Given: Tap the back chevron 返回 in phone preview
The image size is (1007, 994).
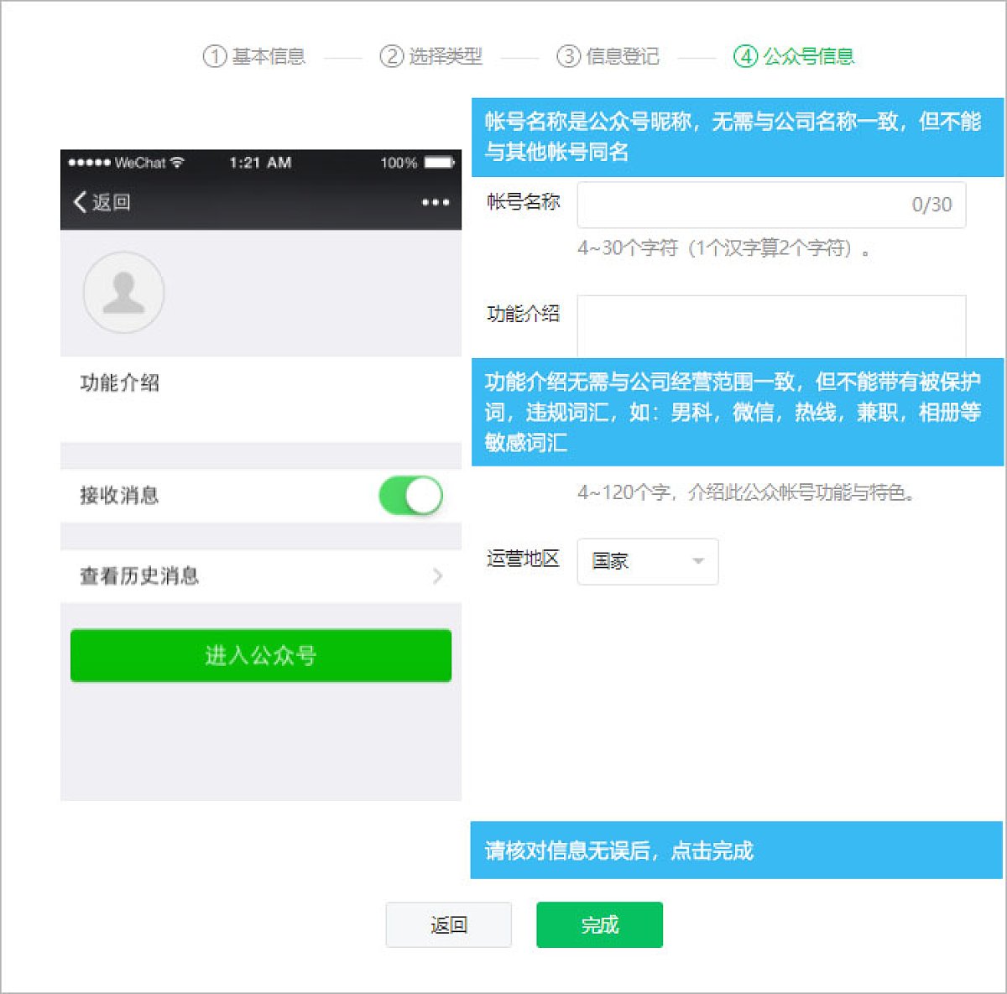Looking at the screenshot, I should 101,202.
